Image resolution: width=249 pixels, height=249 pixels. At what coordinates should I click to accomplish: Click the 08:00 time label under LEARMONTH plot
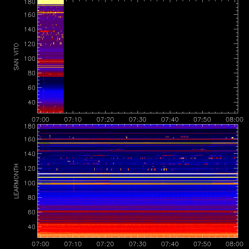click(x=235, y=244)
